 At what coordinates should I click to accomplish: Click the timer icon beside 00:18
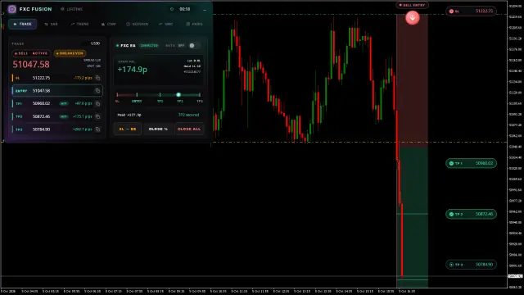(x=172, y=9)
